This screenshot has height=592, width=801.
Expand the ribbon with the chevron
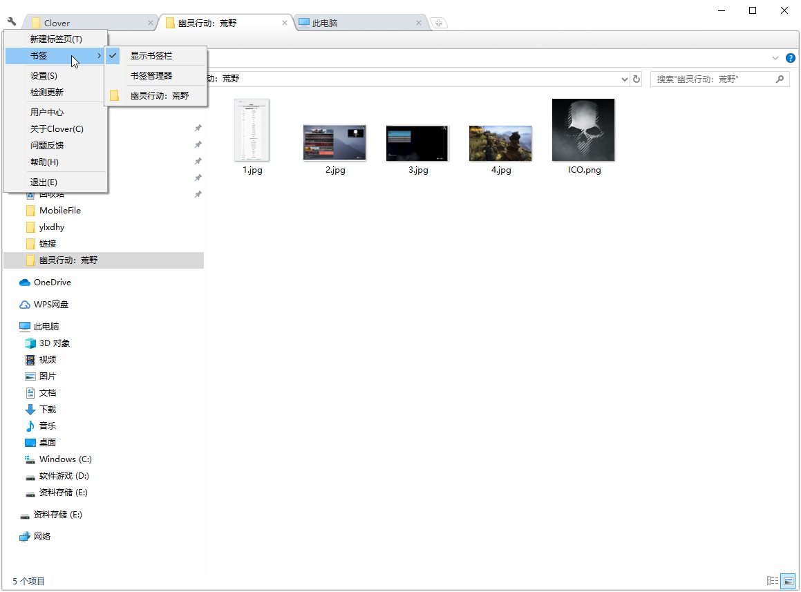click(x=775, y=58)
